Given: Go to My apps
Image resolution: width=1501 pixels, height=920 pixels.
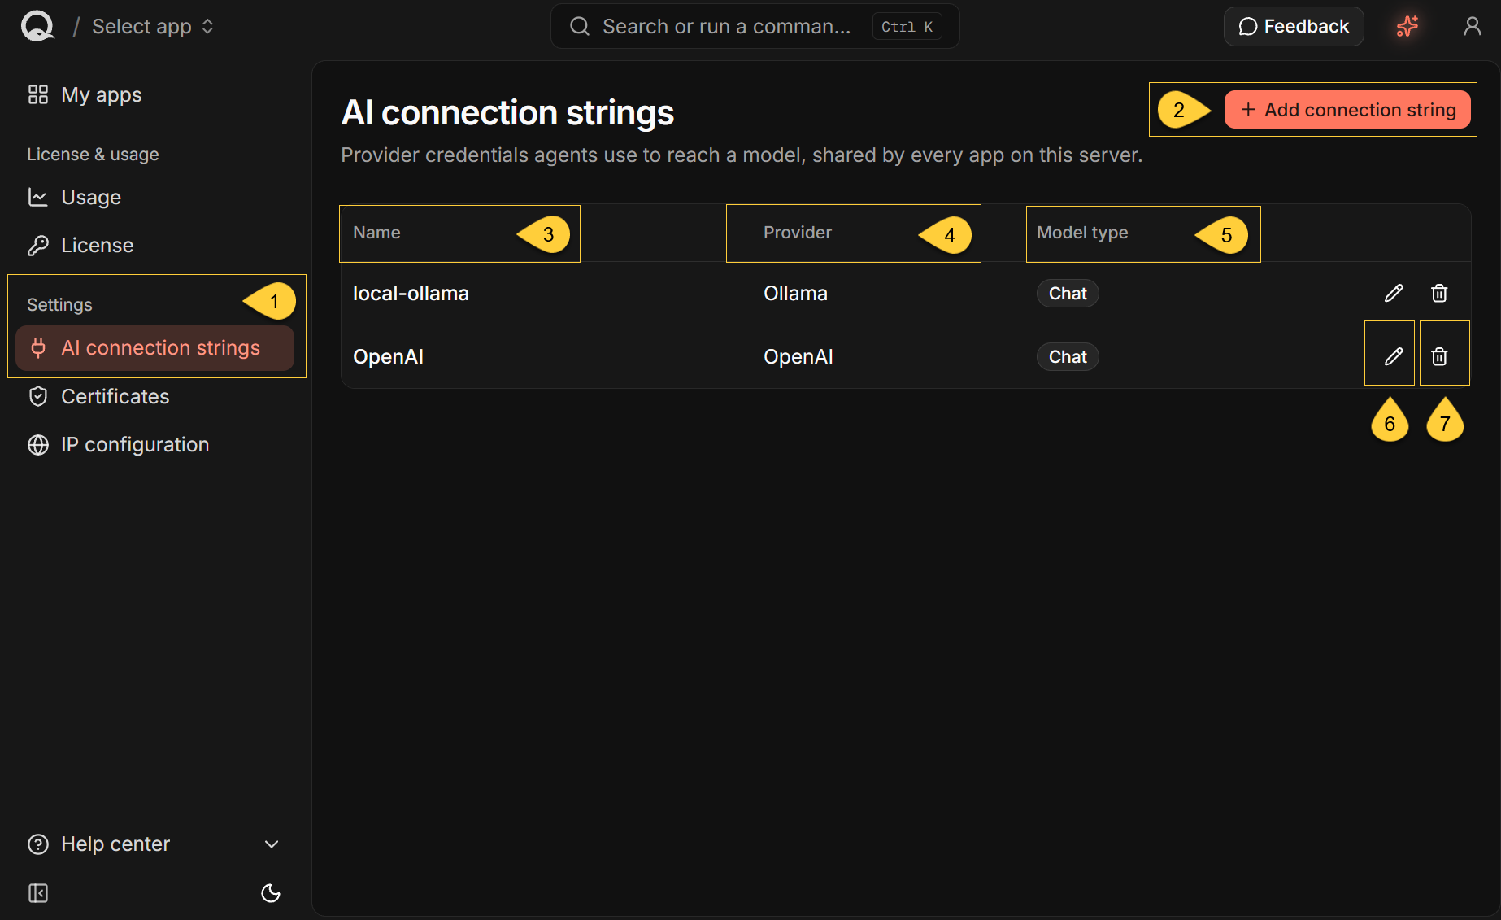Looking at the screenshot, I should tap(154, 95).
